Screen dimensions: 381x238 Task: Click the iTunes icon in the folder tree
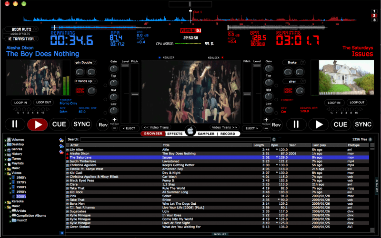pyautogui.click(x=9, y=159)
